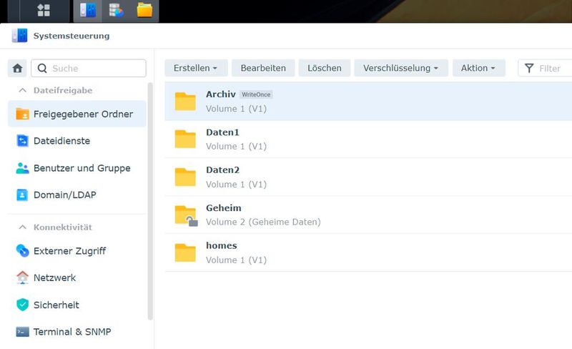Click the Netzwerk house icon
The width and height of the screenshot is (572, 349).
click(23, 277)
